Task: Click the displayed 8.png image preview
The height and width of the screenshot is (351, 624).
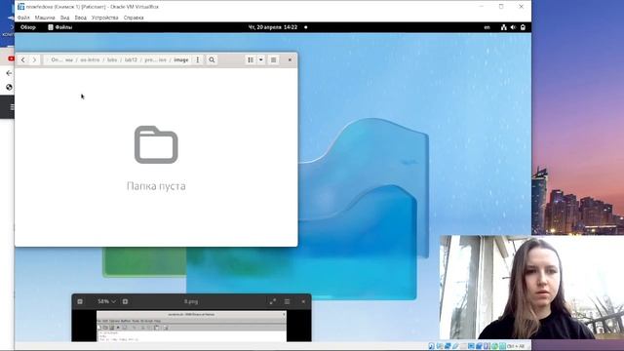Action: [191, 326]
